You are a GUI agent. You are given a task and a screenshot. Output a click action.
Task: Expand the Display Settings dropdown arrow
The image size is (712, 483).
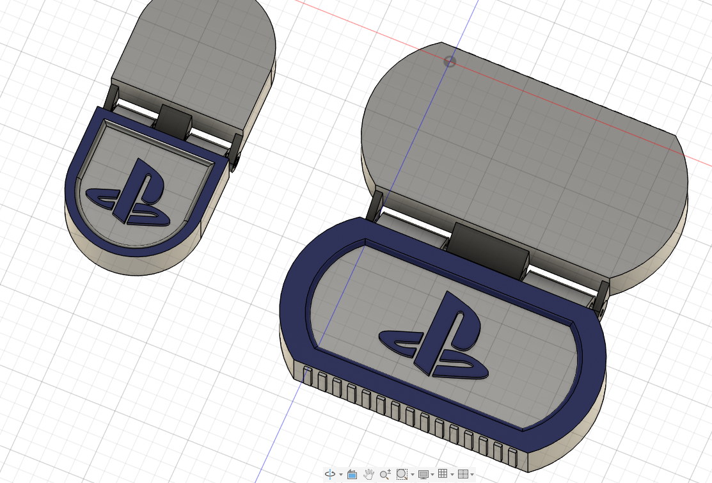pos(432,475)
